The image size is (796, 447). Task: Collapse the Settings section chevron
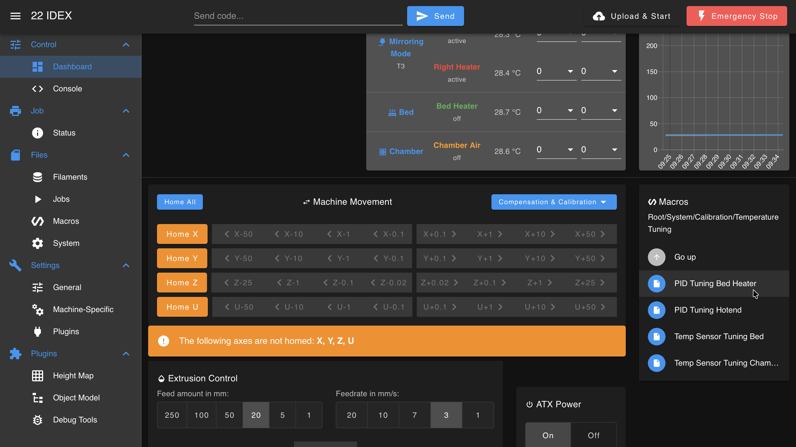(x=126, y=265)
